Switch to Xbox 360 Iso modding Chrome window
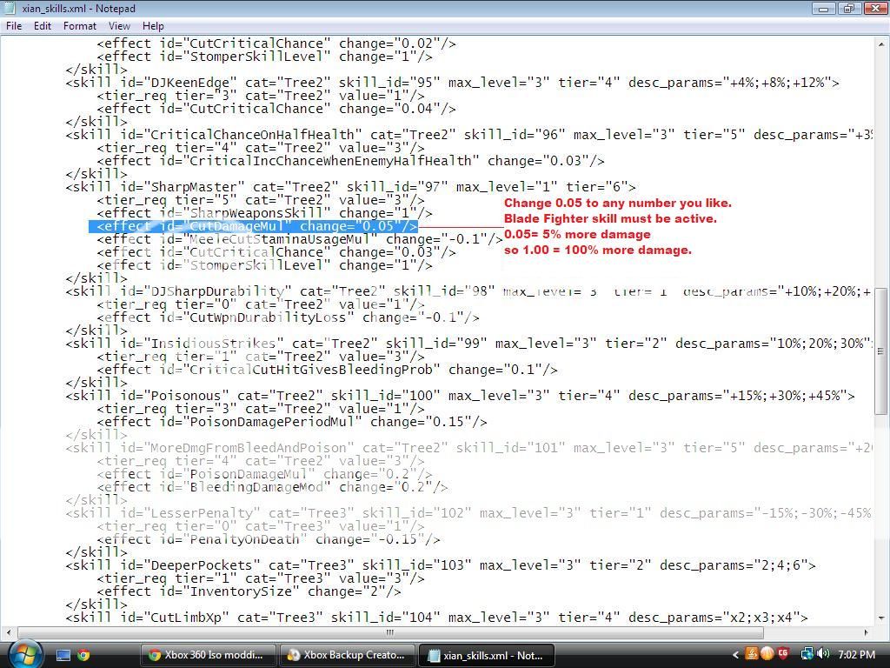The width and height of the screenshot is (890, 668). tap(209, 655)
